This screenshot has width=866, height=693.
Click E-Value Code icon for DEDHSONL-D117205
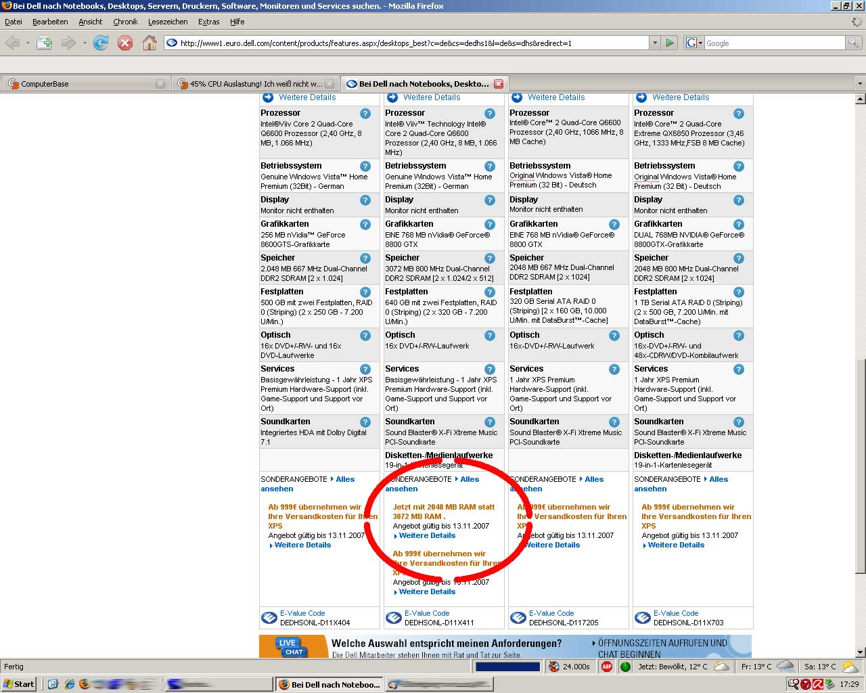pyautogui.click(x=518, y=618)
